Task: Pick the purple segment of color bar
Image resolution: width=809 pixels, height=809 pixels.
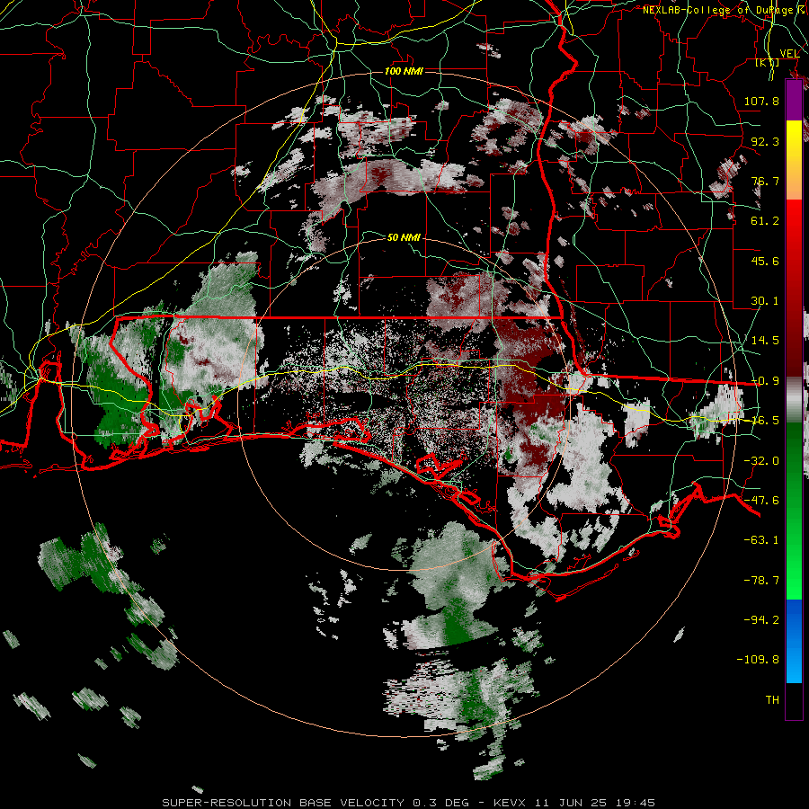Action: coord(794,100)
